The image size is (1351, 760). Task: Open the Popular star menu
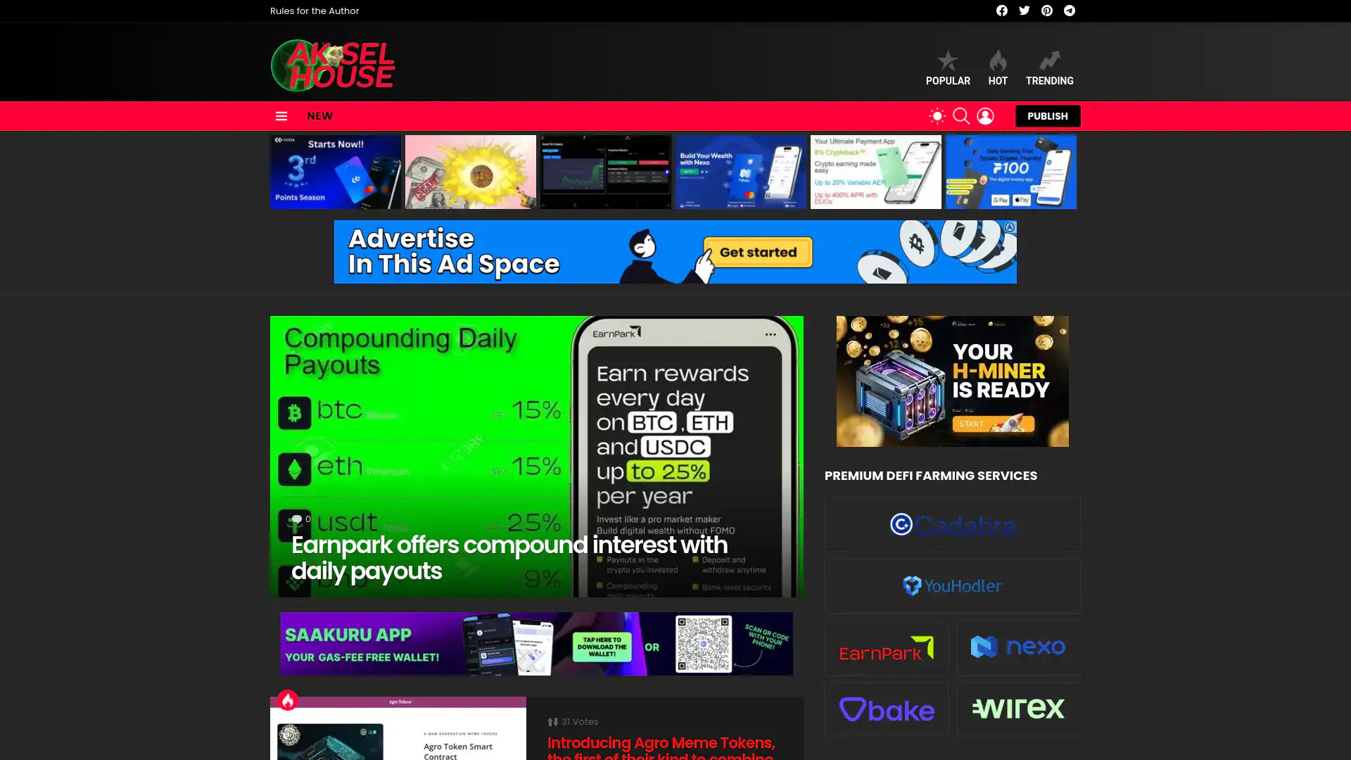(947, 68)
